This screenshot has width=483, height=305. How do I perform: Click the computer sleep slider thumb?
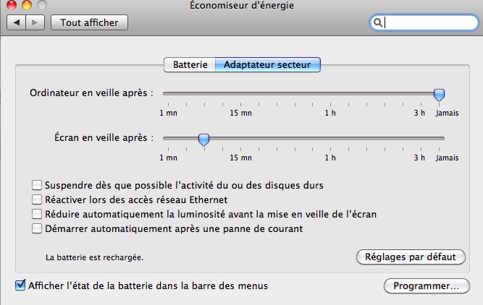tap(438, 94)
